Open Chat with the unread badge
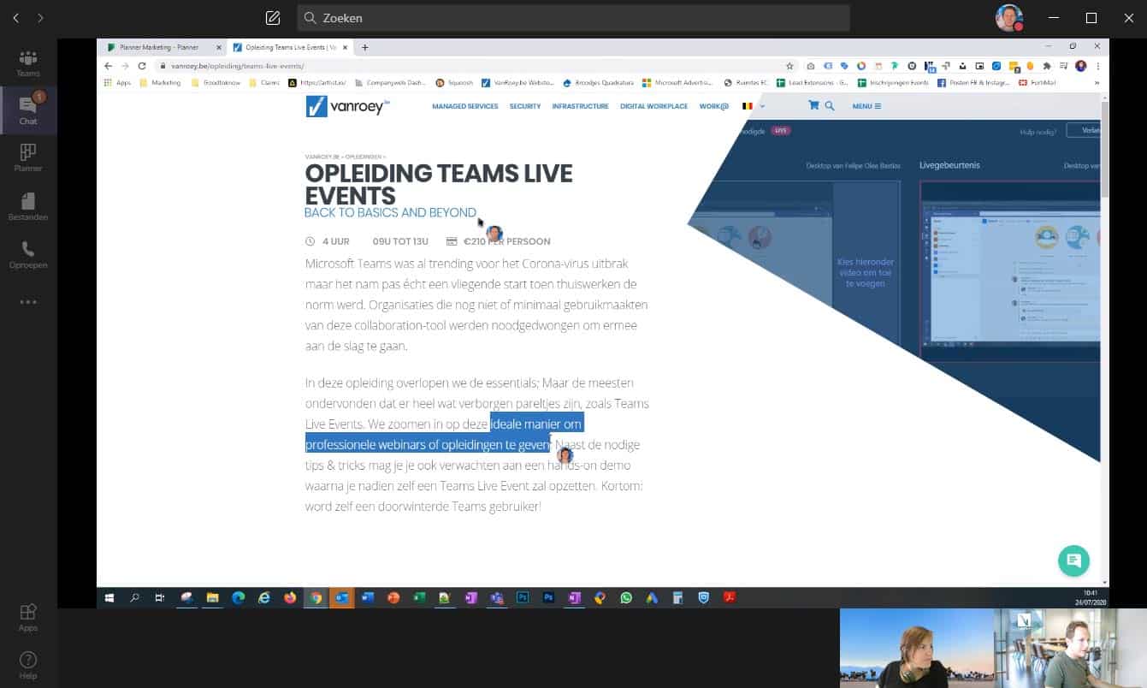 [28, 110]
